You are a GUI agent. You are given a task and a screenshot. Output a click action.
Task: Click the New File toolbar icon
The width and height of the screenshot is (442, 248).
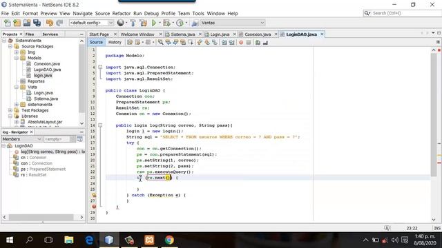[x=8, y=23]
